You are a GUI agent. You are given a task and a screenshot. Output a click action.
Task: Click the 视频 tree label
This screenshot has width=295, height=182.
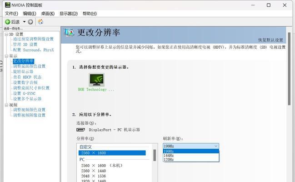point(13,105)
